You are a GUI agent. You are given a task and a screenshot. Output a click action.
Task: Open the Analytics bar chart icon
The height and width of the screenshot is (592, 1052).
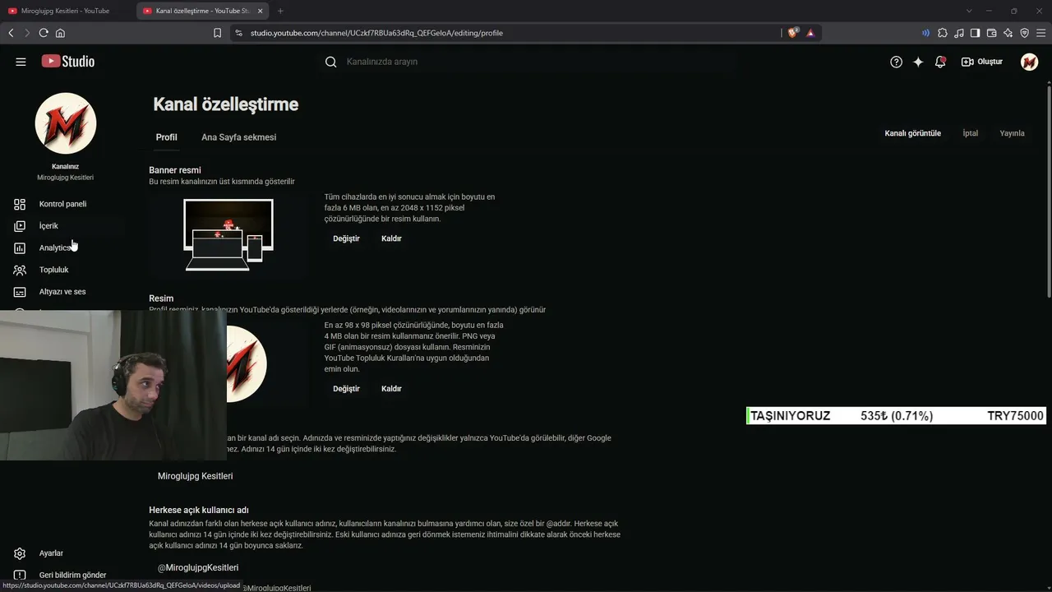click(x=20, y=247)
